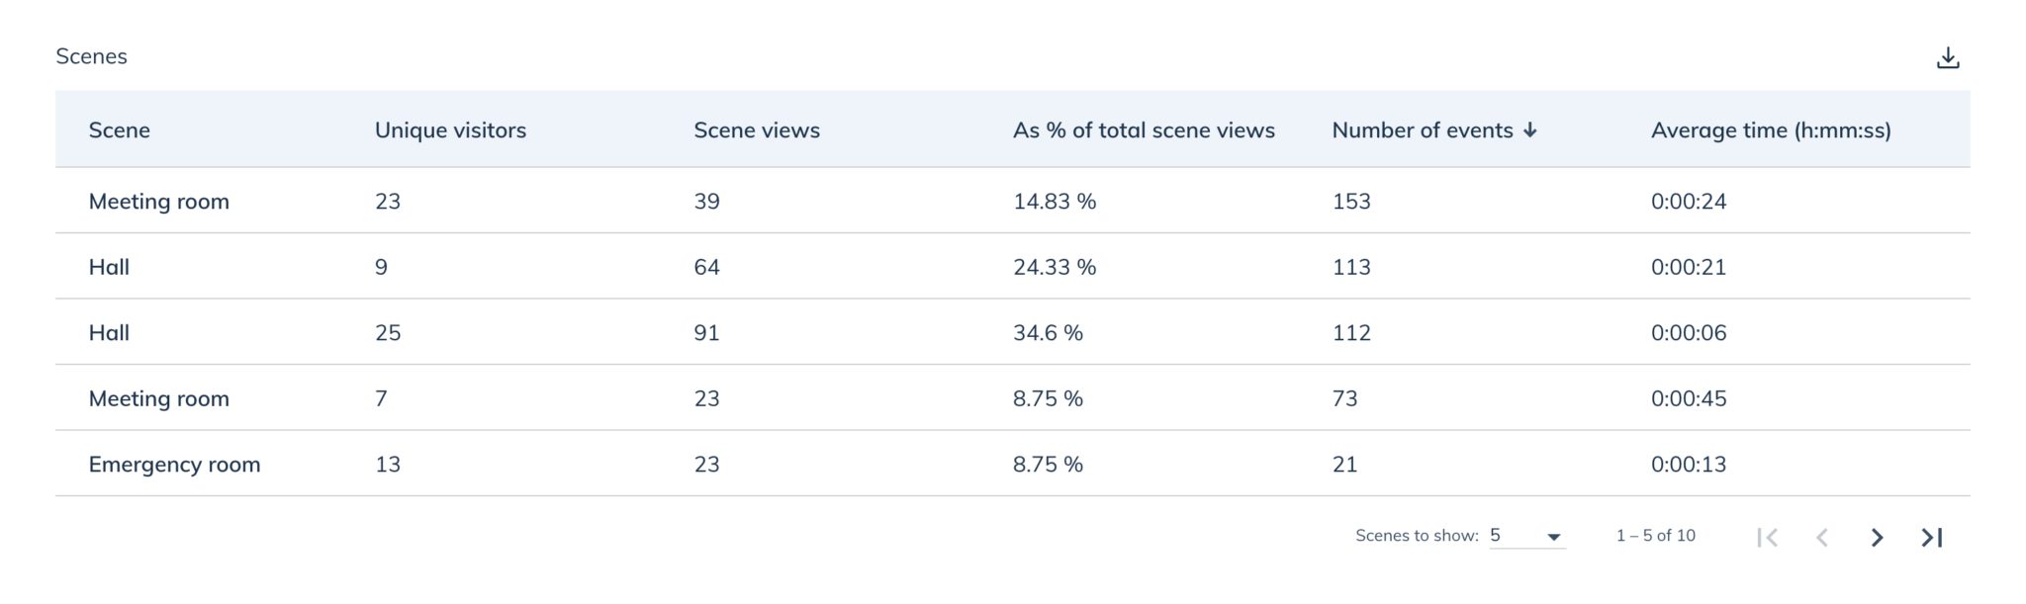Sort by Unique visitors column
This screenshot has height=604, width=2026.
[450, 130]
